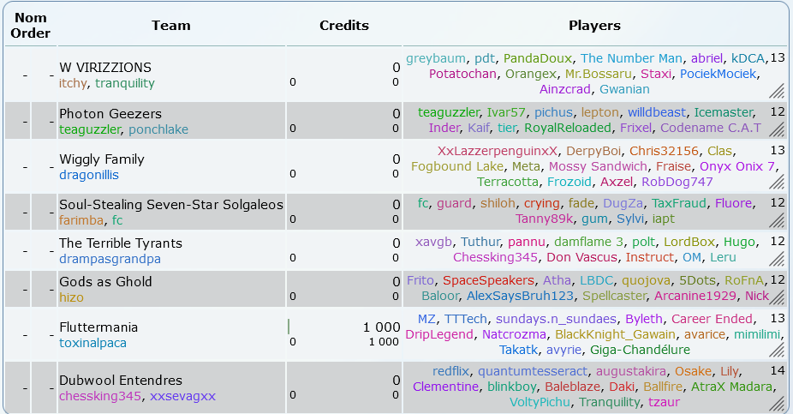Click resize grip of W VIRIZZIONS players box
This screenshot has height=414, width=793.
[777, 91]
